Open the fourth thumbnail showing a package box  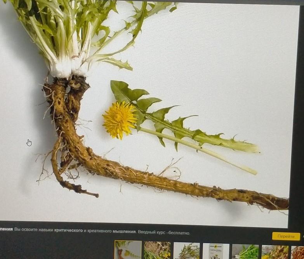coord(216,251)
